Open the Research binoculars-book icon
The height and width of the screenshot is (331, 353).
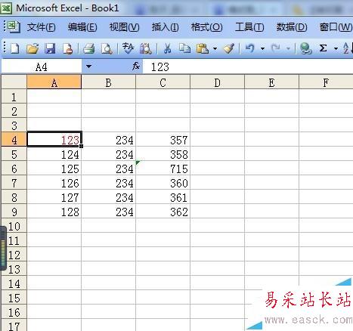pos(146,48)
